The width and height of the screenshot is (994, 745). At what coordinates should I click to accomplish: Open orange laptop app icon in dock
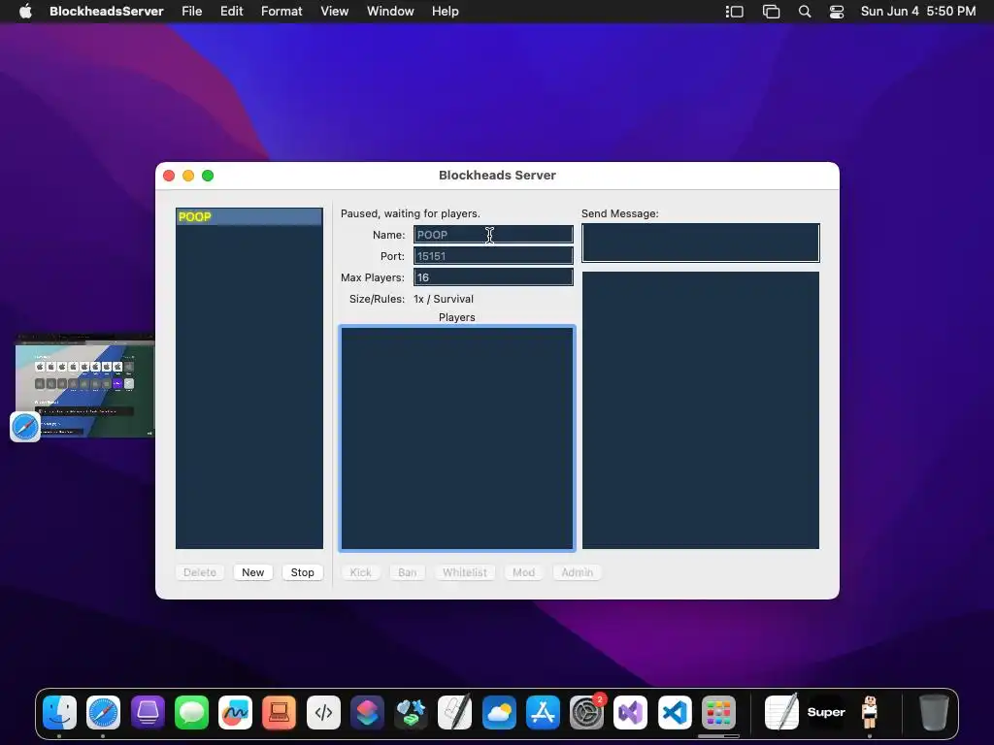279,712
